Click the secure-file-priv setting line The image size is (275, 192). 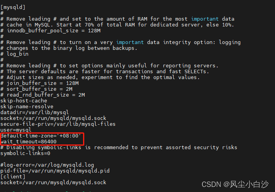(x=58, y=124)
